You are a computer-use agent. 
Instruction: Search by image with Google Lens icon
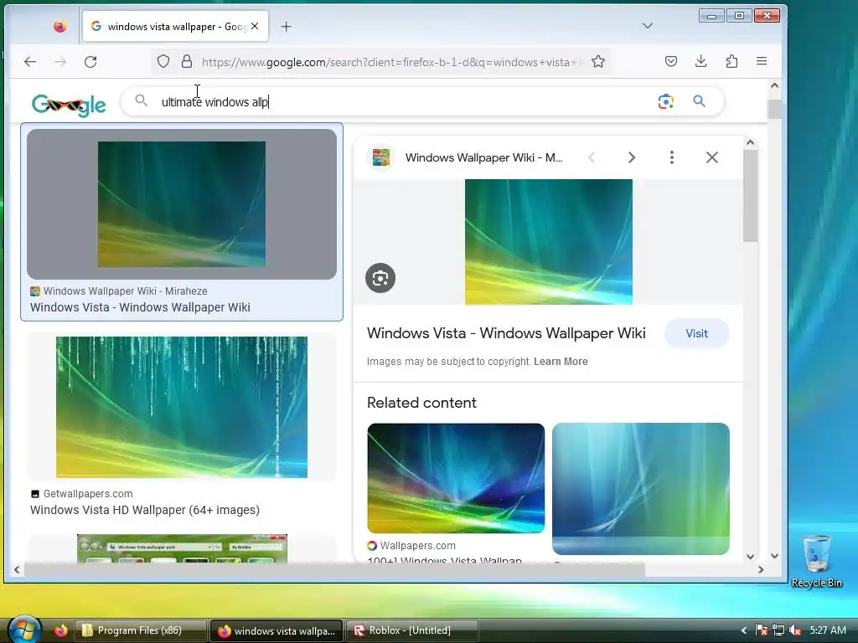(x=665, y=101)
